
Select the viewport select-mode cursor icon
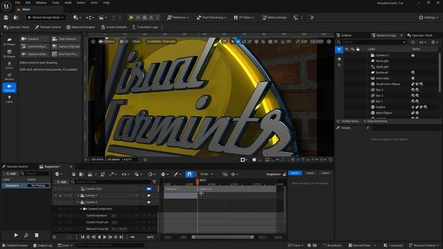coord(233,41)
